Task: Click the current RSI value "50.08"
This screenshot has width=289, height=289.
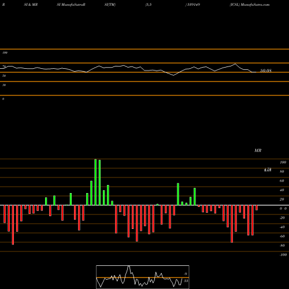Action: click(x=266, y=71)
